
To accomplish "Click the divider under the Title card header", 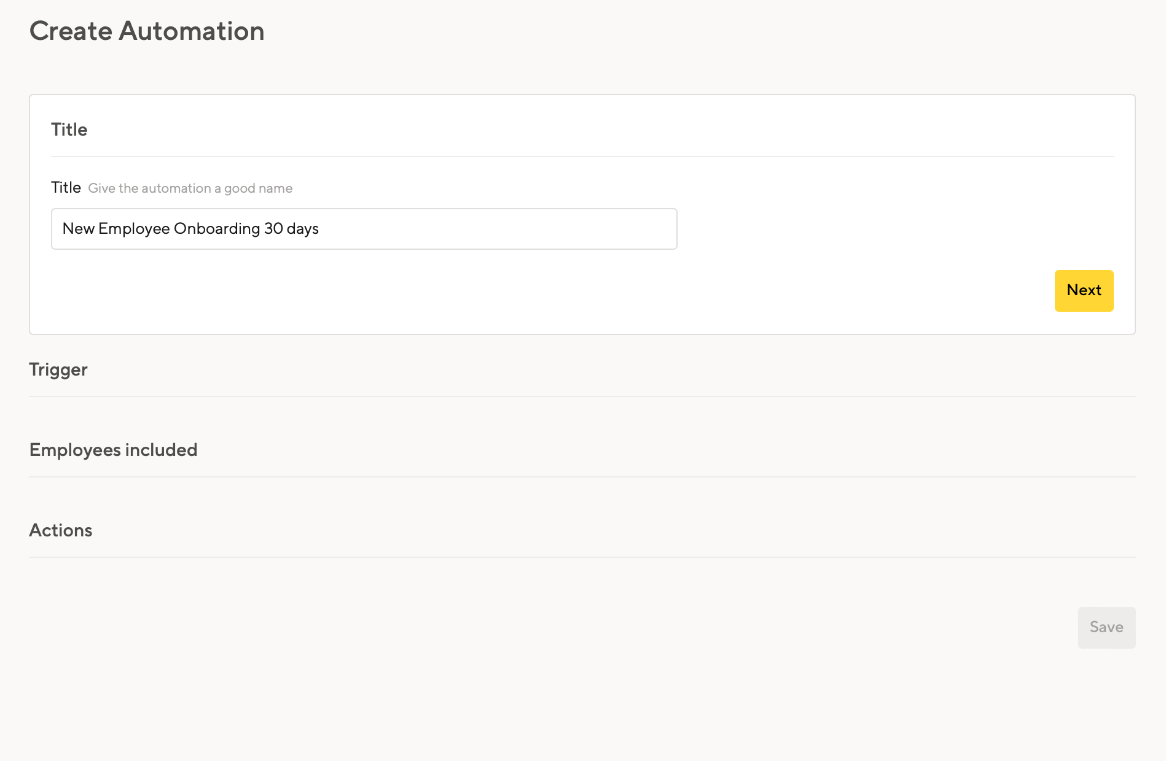I will [582, 155].
